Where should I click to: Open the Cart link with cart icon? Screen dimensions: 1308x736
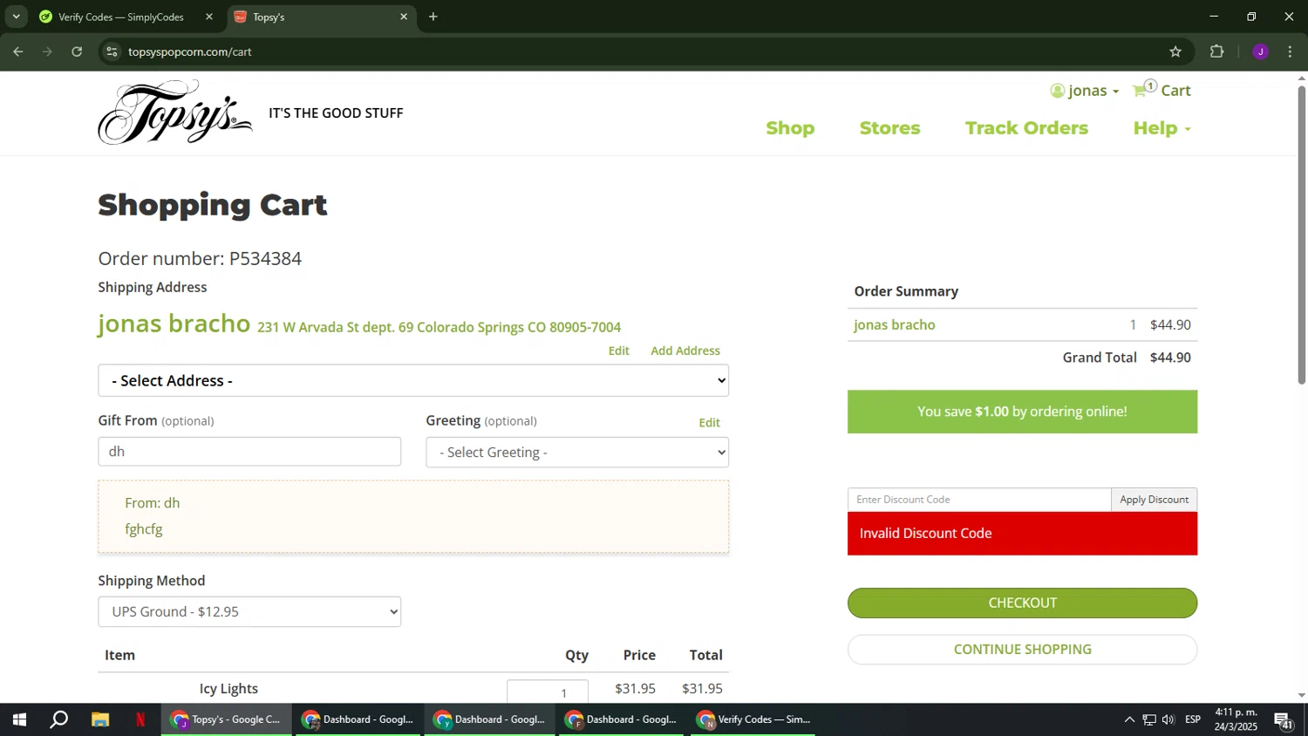pos(1162,90)
